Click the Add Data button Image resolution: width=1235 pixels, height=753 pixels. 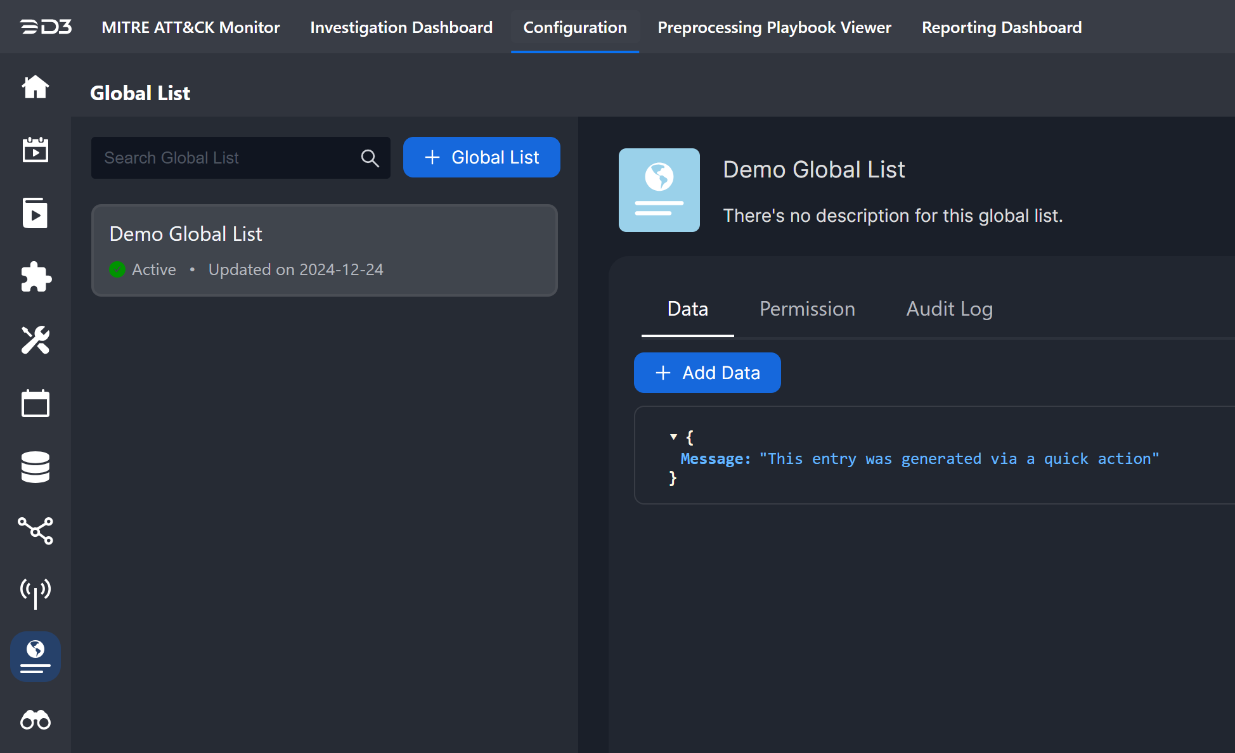coord(708,373)
